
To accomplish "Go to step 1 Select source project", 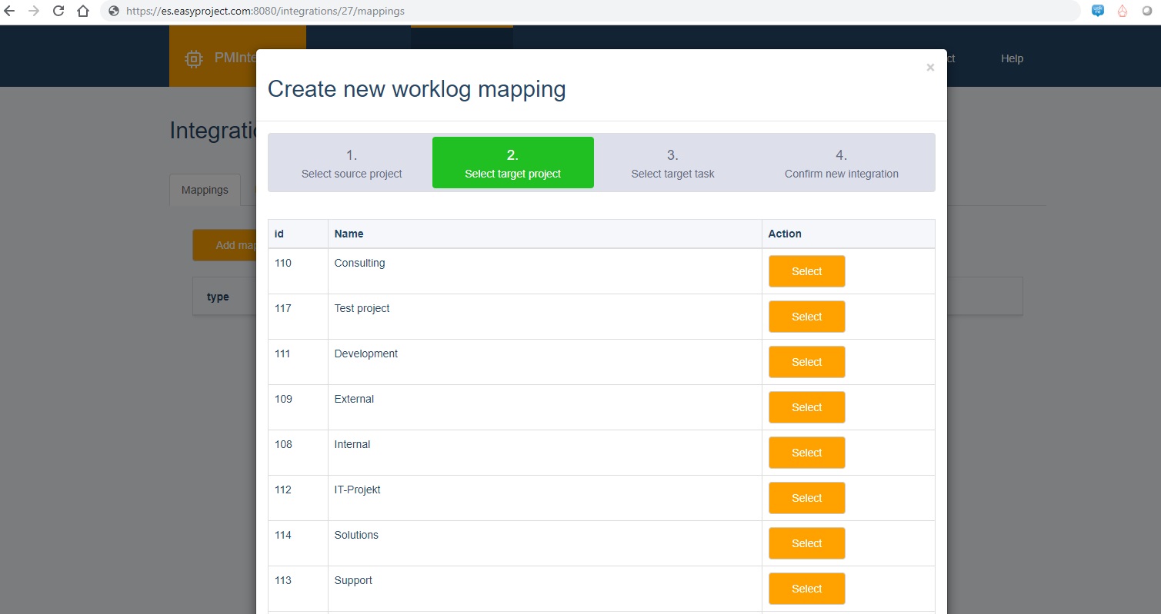I will point(352,162).
